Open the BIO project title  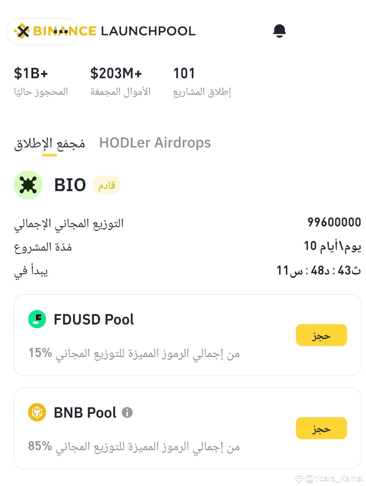pos(70,185)
